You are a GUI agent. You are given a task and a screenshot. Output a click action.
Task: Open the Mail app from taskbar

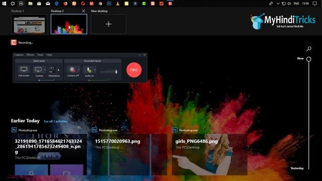(48, 4)
